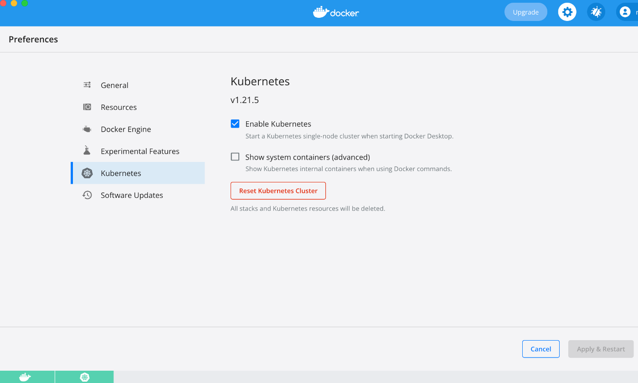Click Reset Kubernetes Cluster button
Screen dimensions: 638x383
click(278, 191)
